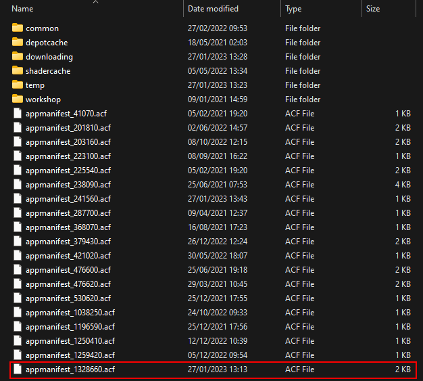The width and height of the screenshot is (423, 381).
Task: Click file icon of appmanifest_368070.acf
Action: click(18, 227)
